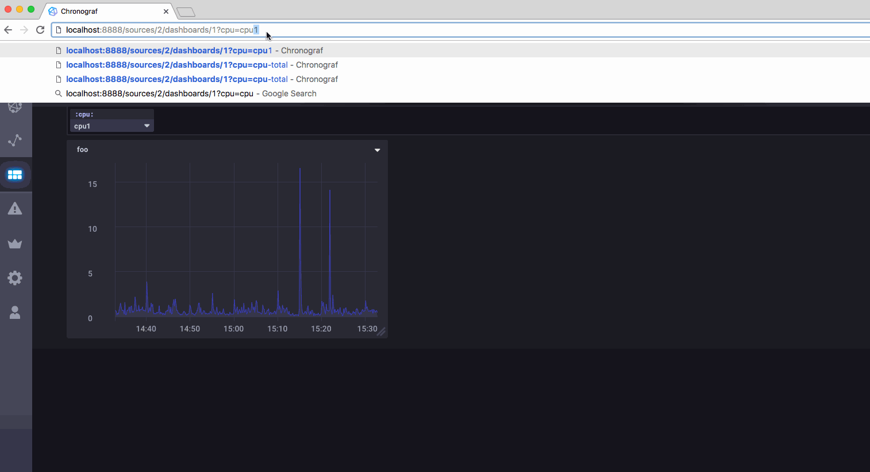Open the Admin crown icon
This screenshot has height=472, width=870.
tap(16, 243)
